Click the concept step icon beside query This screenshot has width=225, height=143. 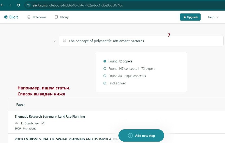pos(64,41)
